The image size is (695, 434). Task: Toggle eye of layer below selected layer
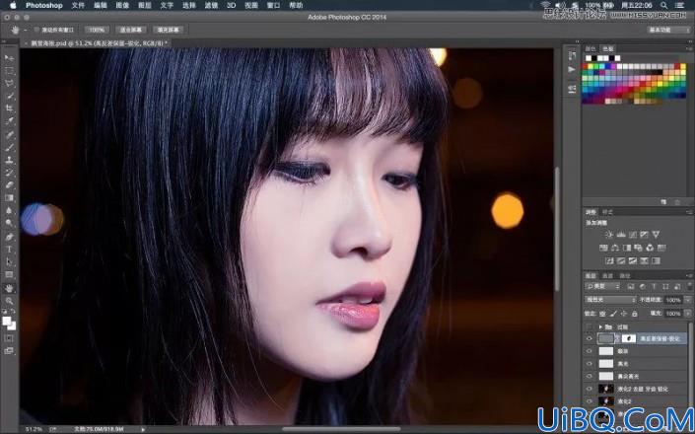[x=590, y=351]
